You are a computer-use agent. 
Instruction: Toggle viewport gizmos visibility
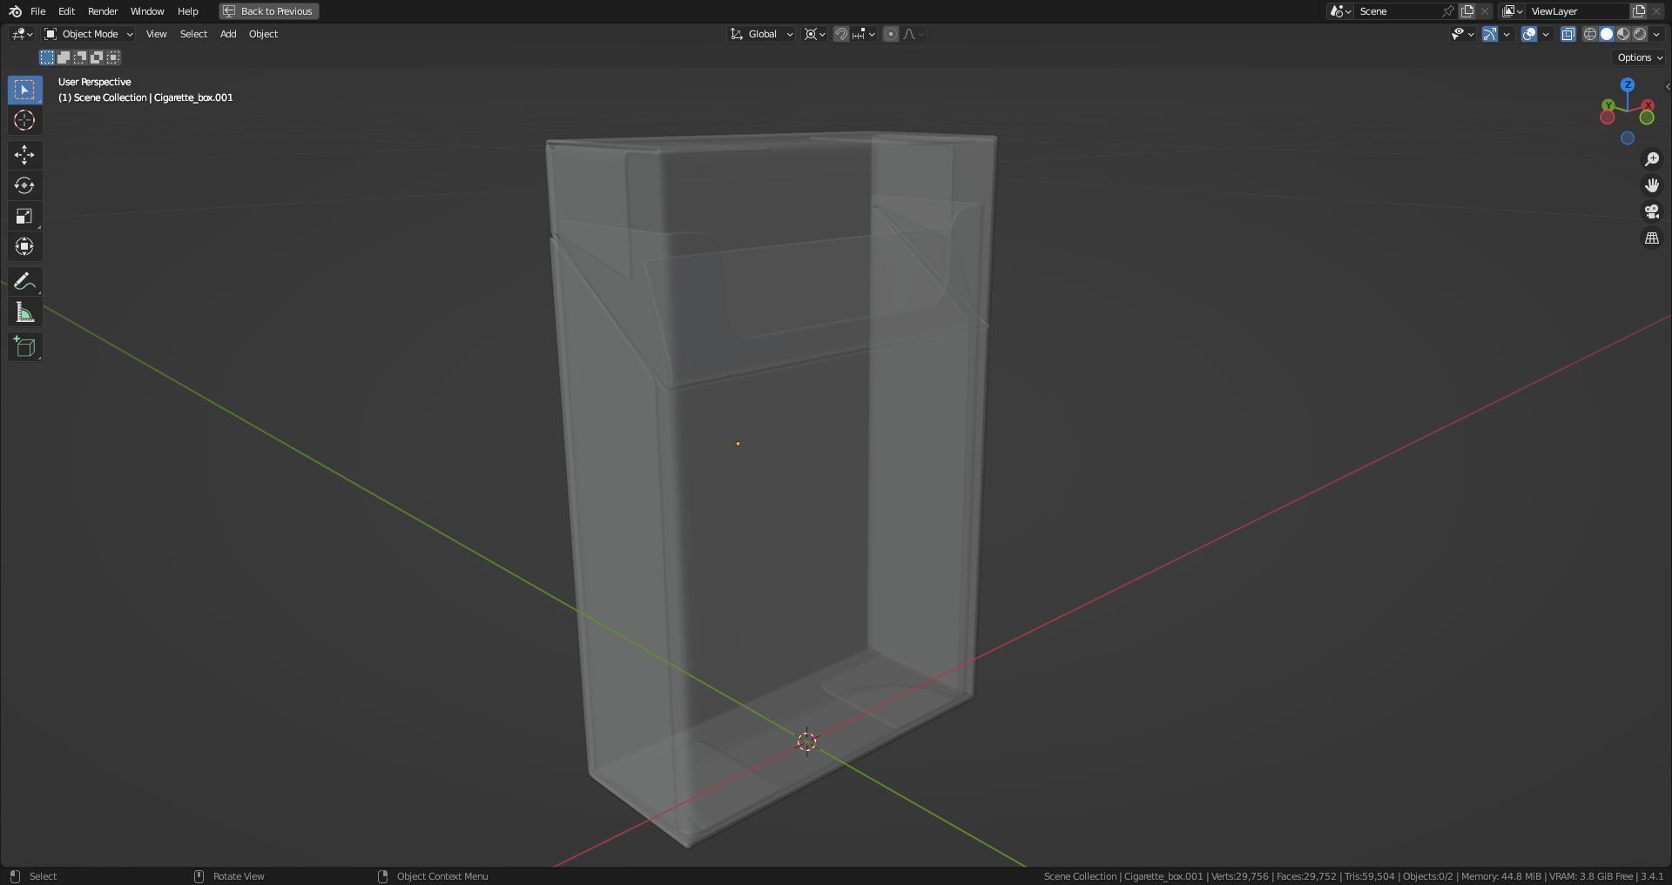pyautogui.click(x=1490, y=34)
